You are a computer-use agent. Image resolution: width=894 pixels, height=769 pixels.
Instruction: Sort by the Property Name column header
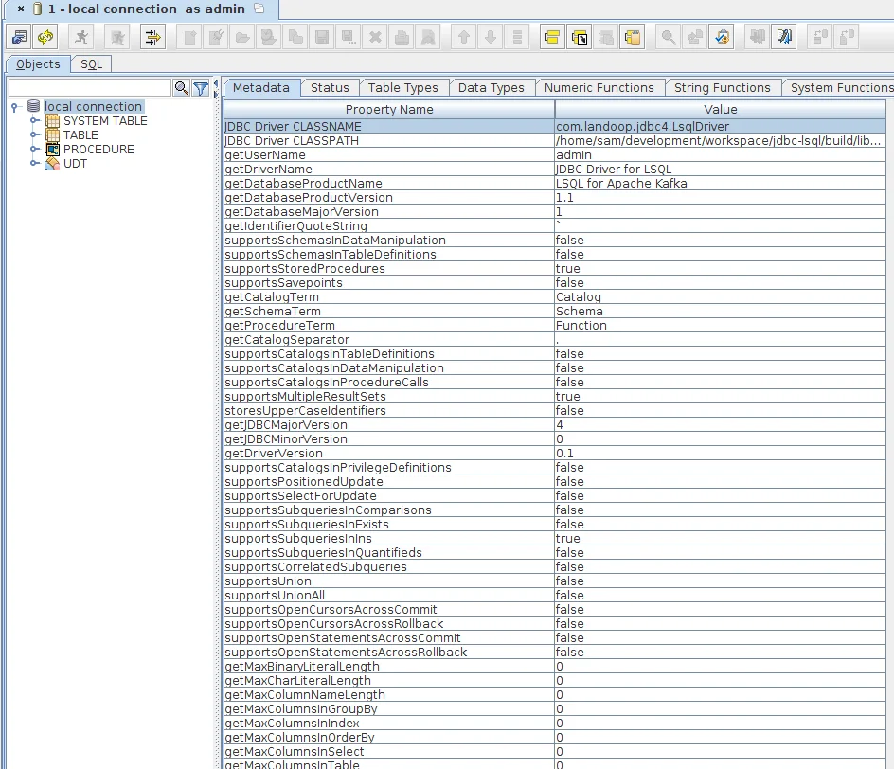(389, 110)
